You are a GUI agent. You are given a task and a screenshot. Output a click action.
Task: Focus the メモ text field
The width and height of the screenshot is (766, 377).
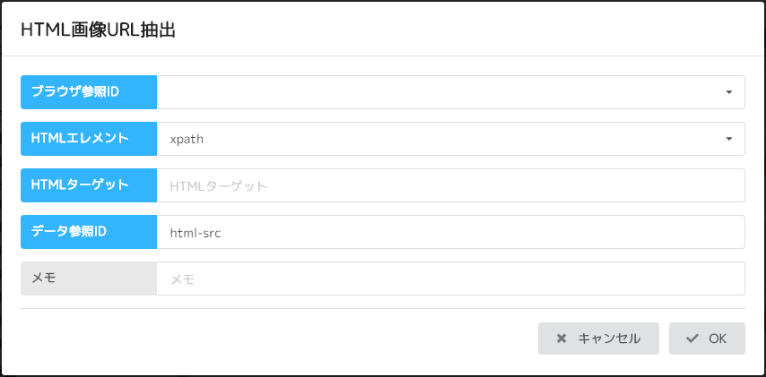point(450,278)
